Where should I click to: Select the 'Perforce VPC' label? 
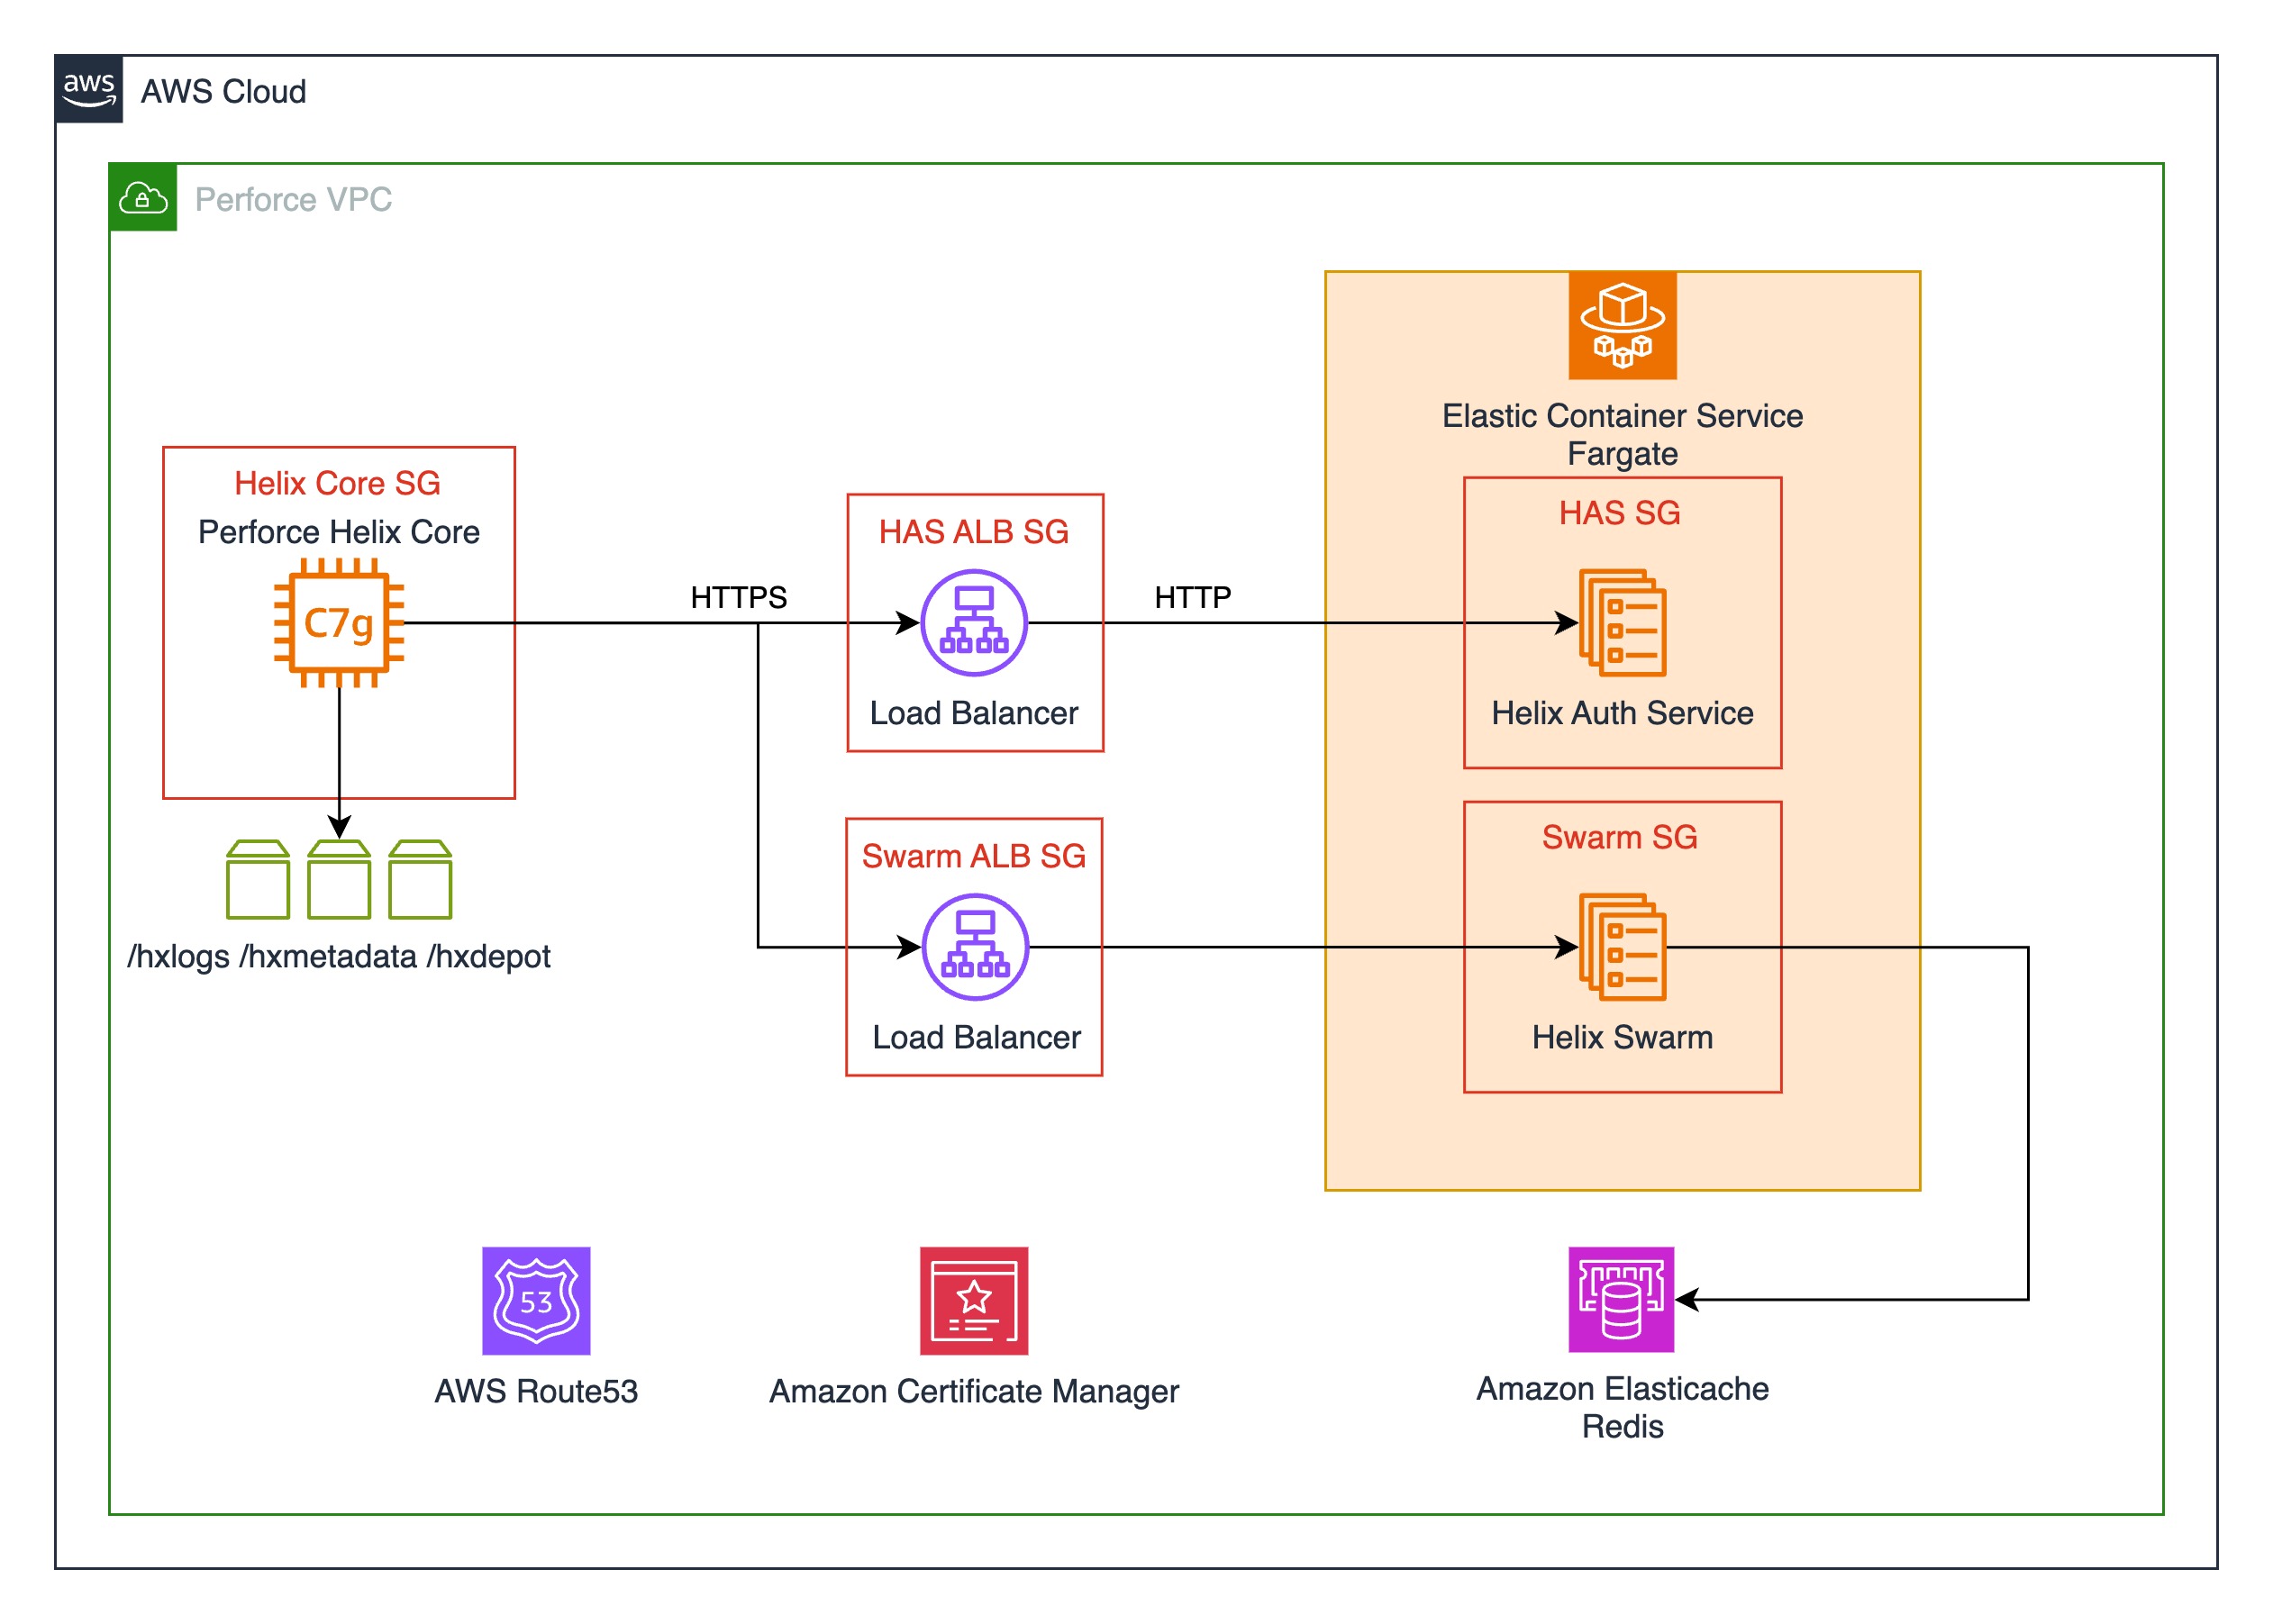coord(293,199)
